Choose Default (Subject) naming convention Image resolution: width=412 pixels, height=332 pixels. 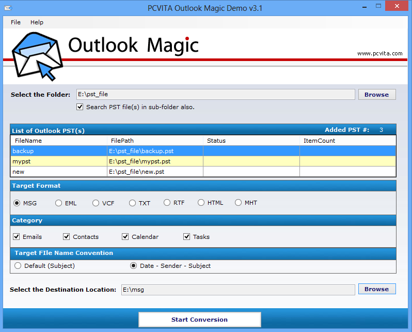click(x=18, y=266)
